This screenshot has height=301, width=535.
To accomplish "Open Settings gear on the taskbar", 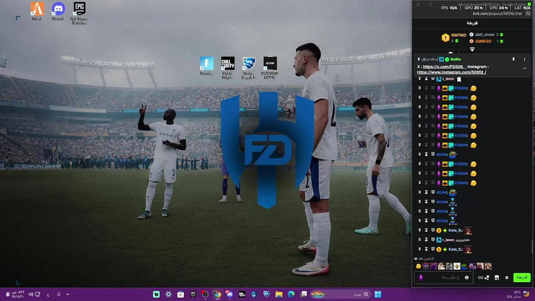I will (x=168, y=294).
